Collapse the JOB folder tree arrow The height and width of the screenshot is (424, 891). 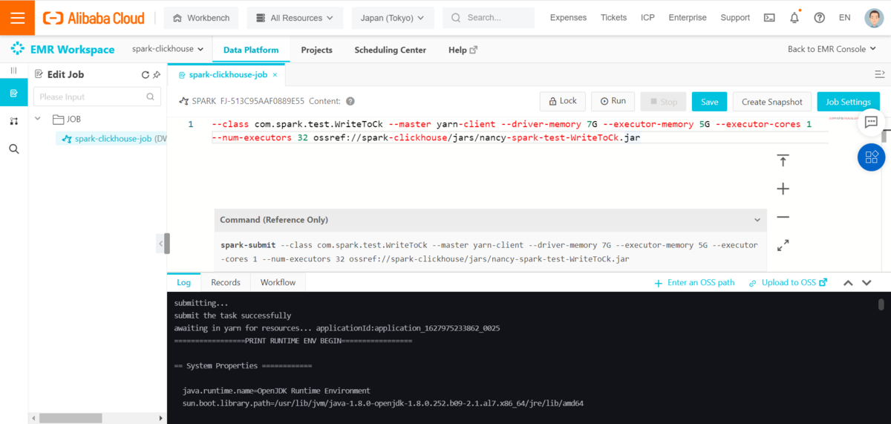click(x=38, y=119)
